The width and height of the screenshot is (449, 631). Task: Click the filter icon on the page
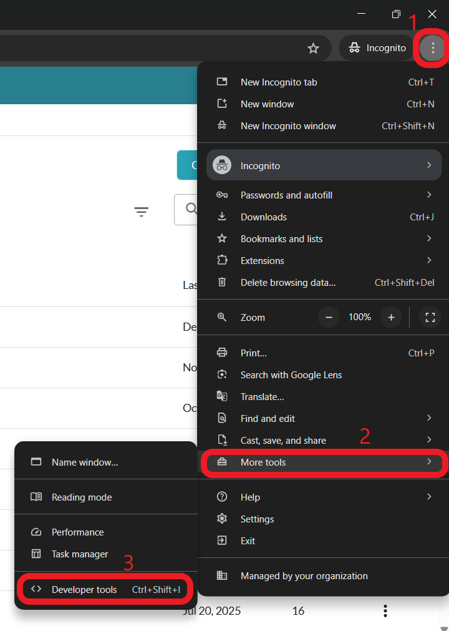[x=141, y=212]
